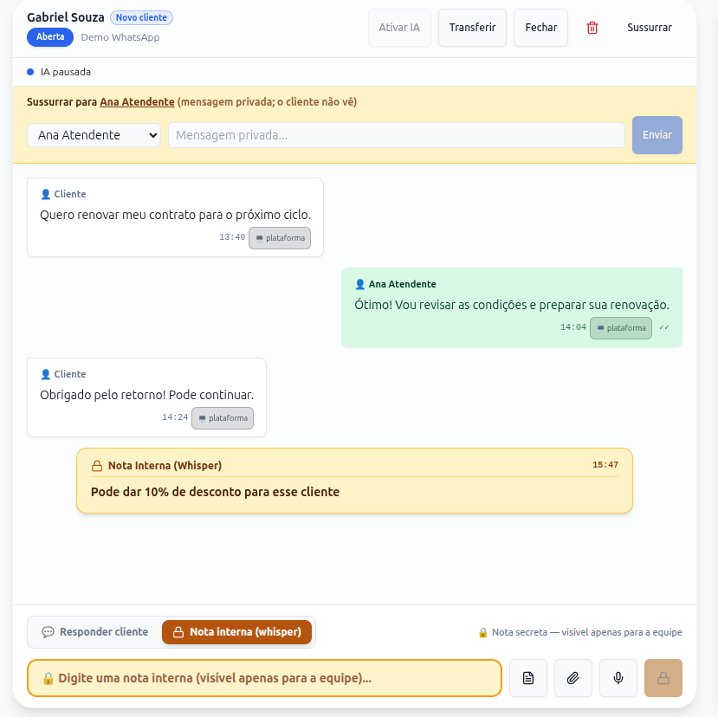Click the Transferir button
Image resolution: width=718 pixels, height=717 pixels.
point(472,28)
